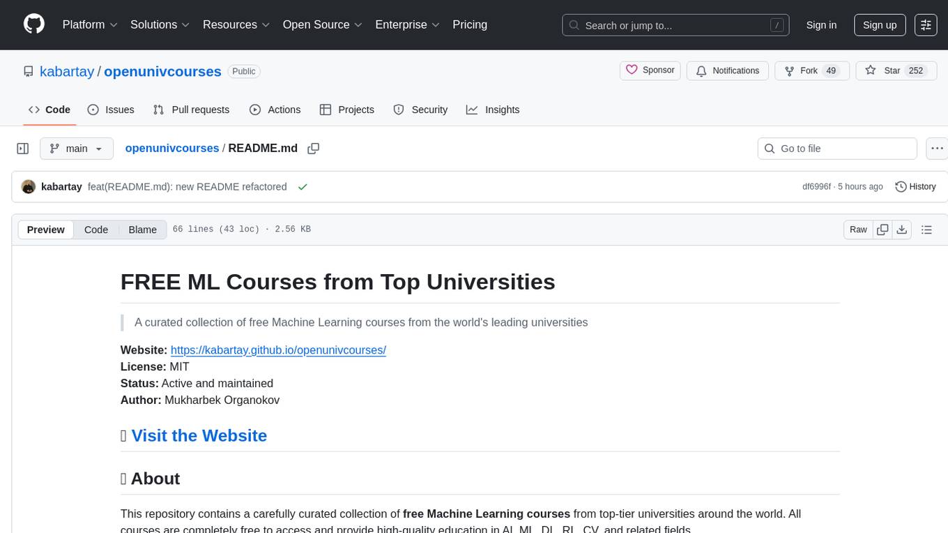Expand the Open Source menu
948x533 pixels.
click(322, 24)
